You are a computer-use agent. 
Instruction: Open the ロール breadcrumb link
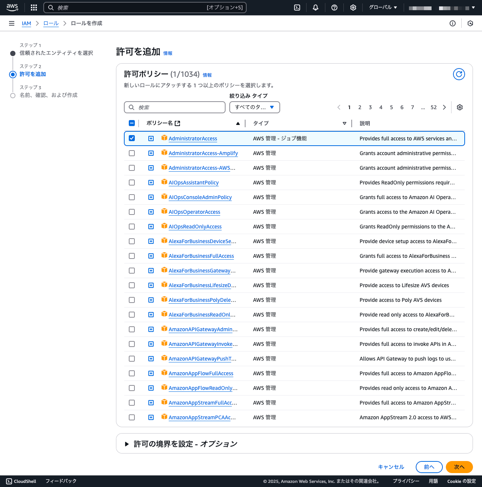coord(51,23)
